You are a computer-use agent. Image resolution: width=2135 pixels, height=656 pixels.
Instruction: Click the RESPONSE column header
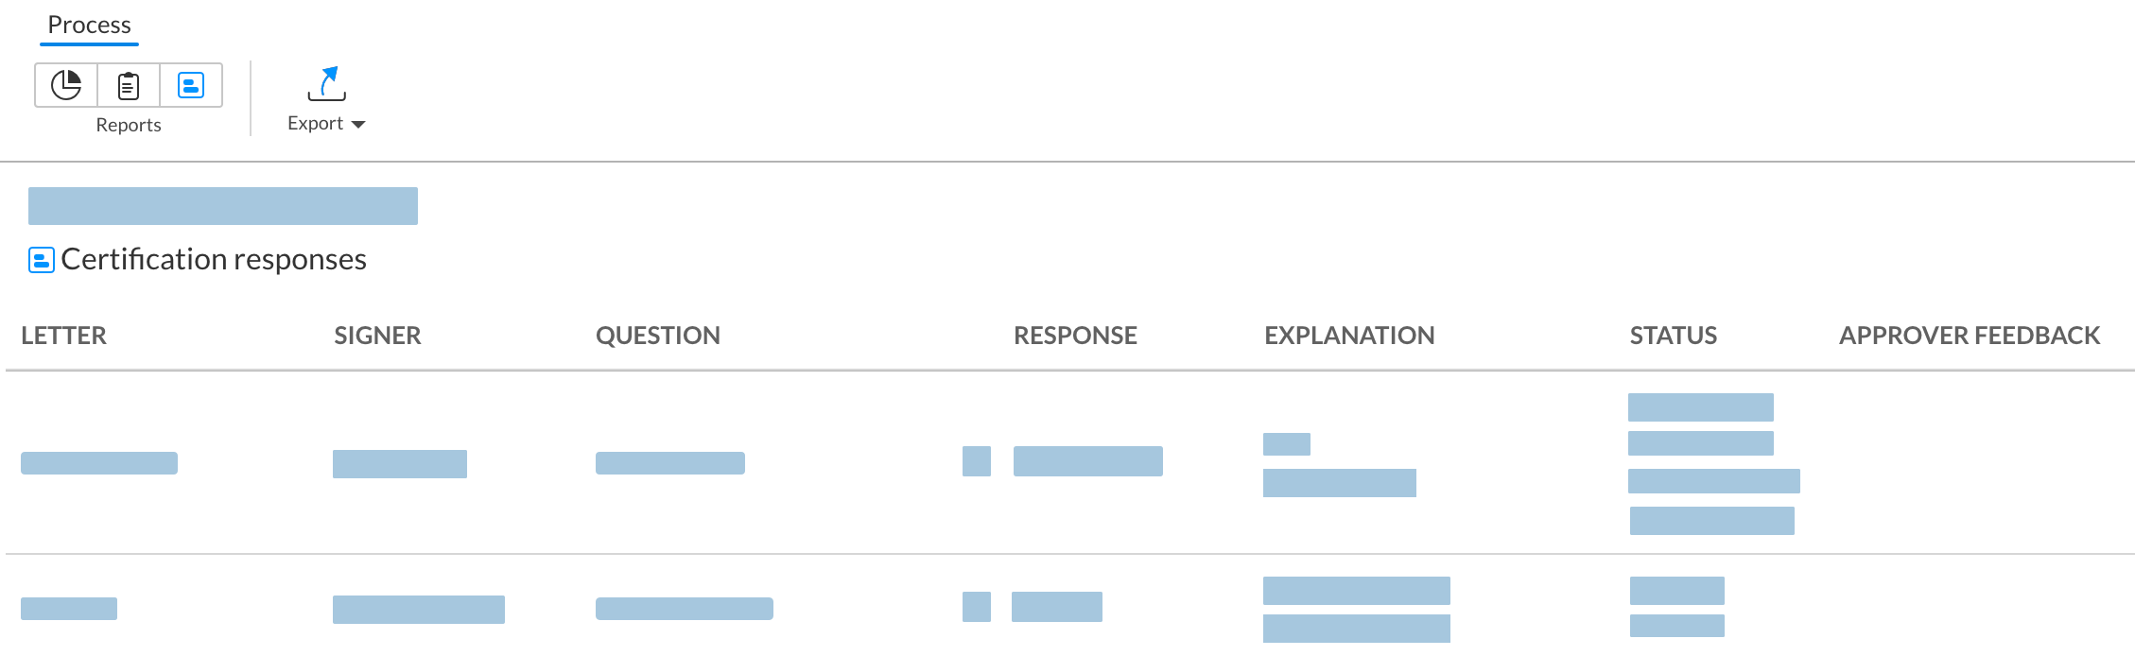pos(1075,336)
